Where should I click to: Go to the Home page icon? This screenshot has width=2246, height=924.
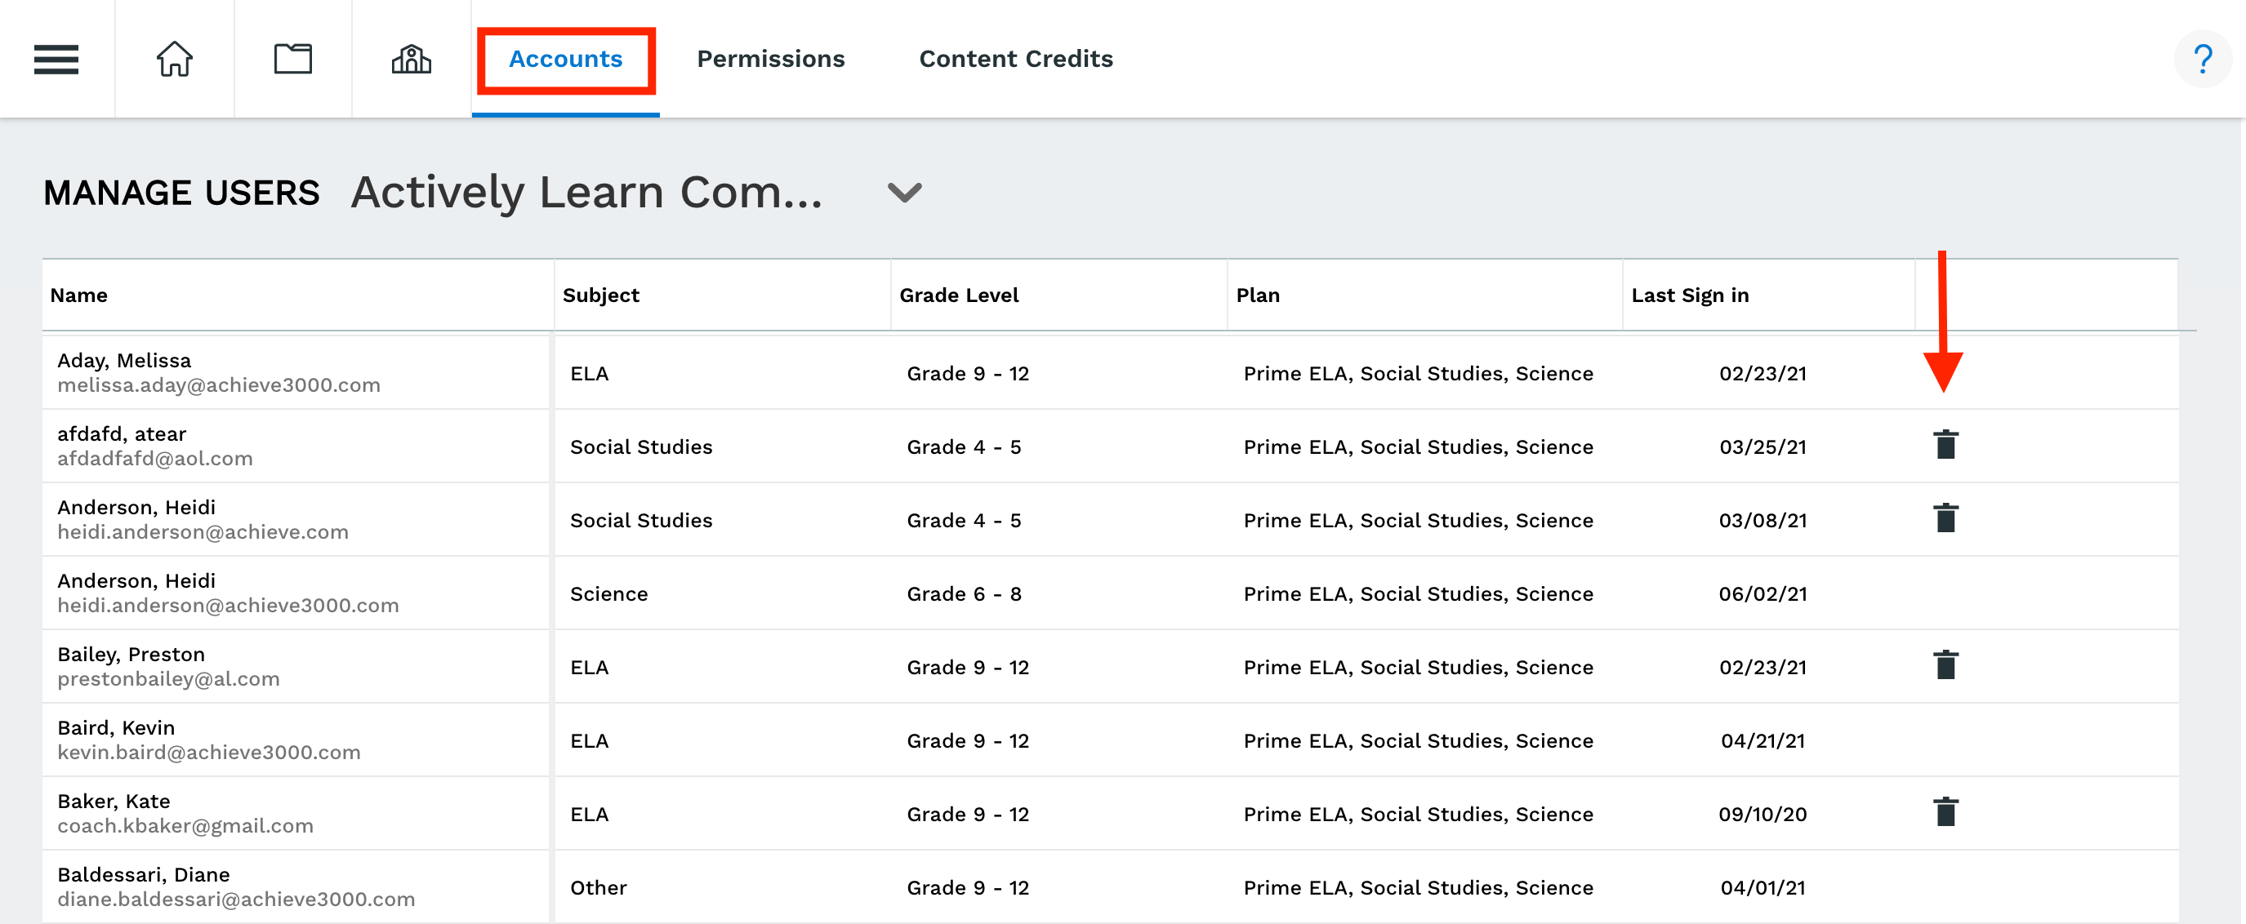175,60
